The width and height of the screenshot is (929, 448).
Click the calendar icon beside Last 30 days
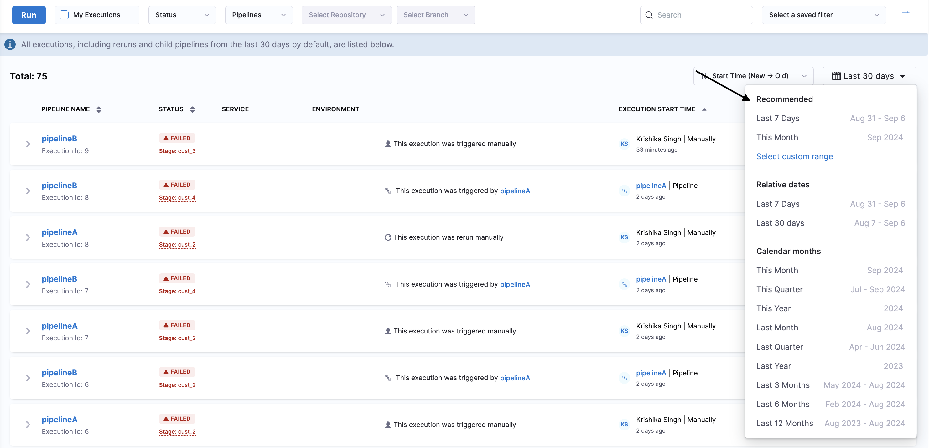[x=836, y=76]
